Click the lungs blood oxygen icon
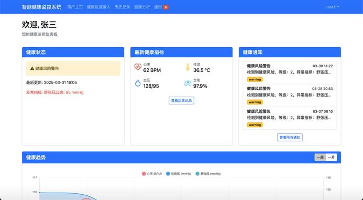The width and height of the screenshot is (363, 200). click(188, 83)
